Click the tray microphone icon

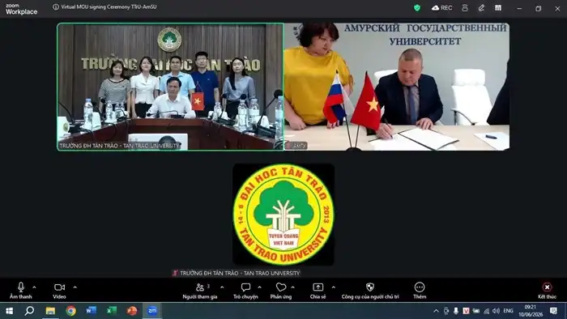click(x=456, y=311)
